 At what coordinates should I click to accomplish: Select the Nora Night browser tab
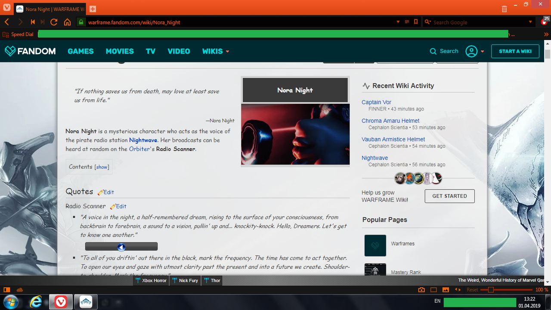coord(50,9)
